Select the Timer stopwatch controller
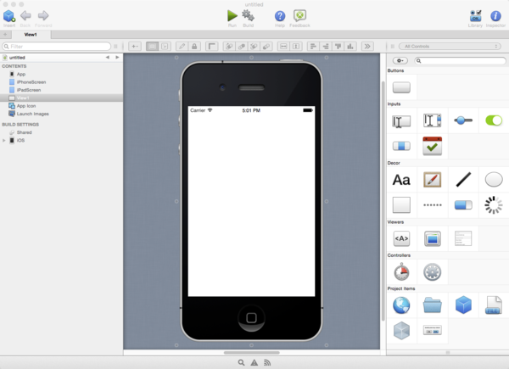 pos(401,271)
